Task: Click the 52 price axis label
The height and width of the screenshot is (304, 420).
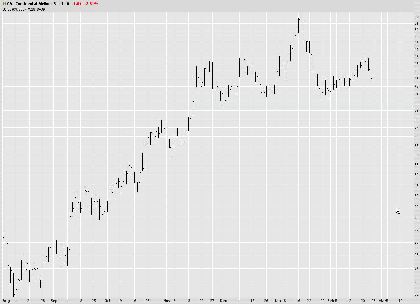Action: click(416, 17)
